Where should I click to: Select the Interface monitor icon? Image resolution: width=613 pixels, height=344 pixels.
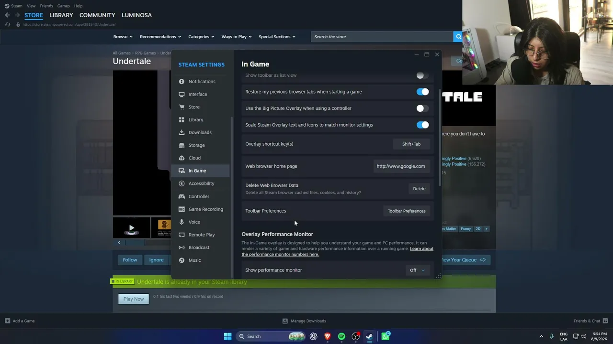[x=182, y=94]
